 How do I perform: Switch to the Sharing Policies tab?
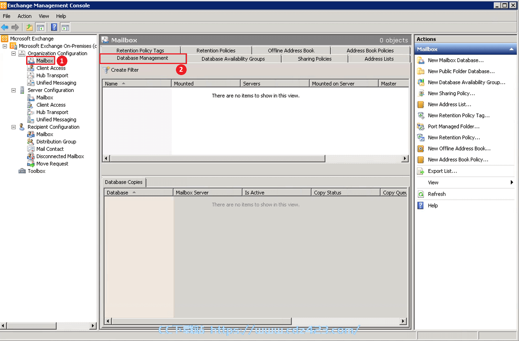coord(315,59)
